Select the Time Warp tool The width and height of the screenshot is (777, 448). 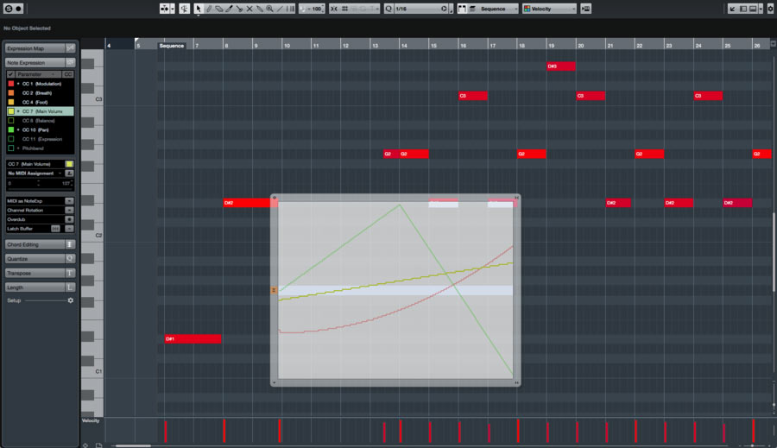pos(290,9)
